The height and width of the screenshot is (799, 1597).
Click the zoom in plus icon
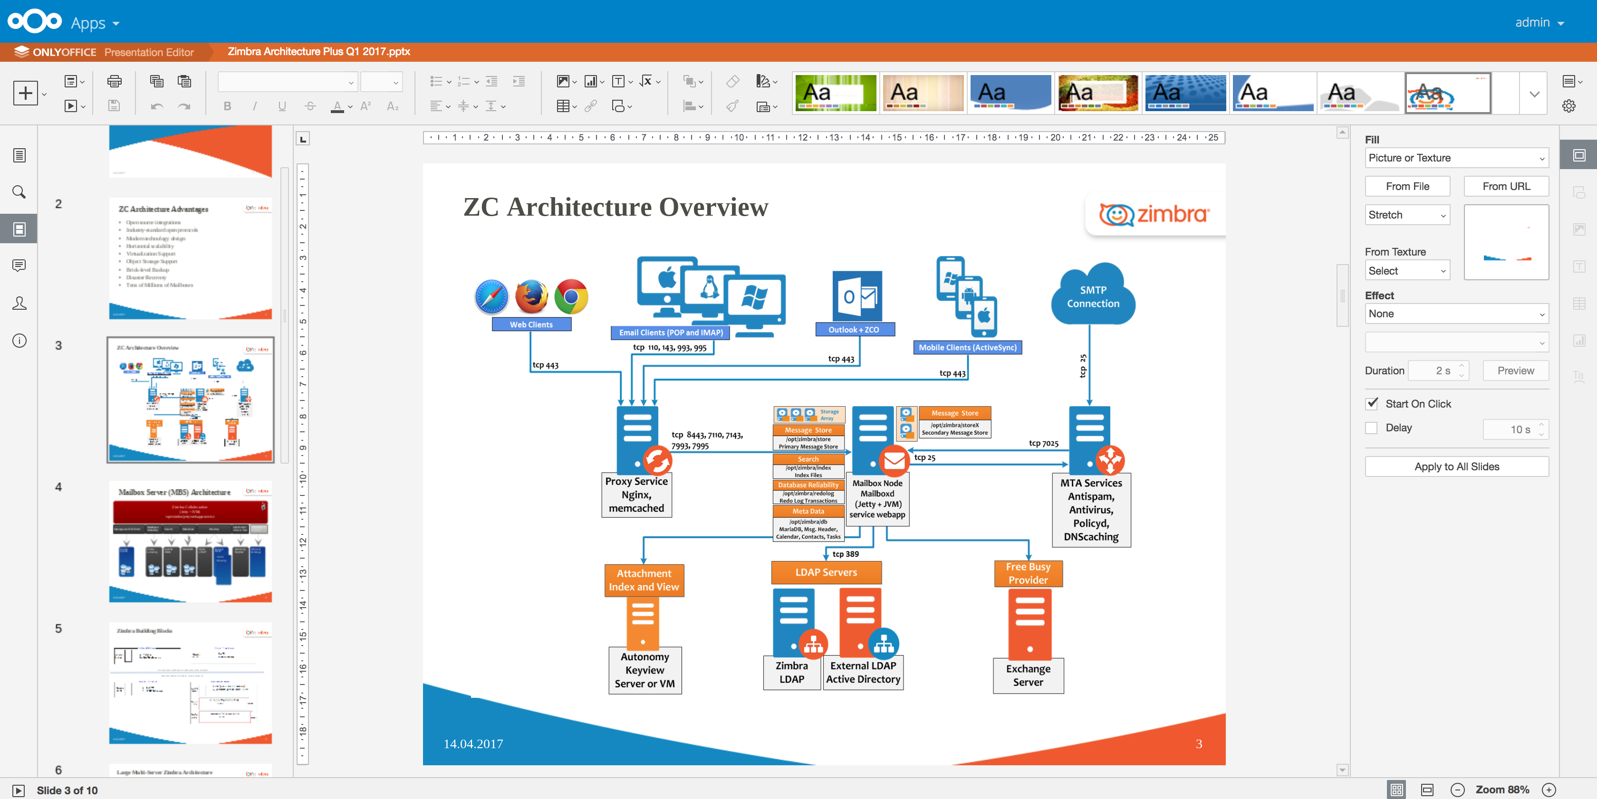(x=1549, y=789)
